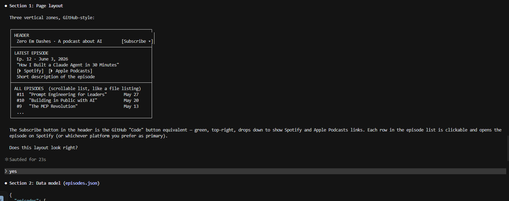Click the LATEST EPISODE label
509x201 pixels.
point(31,53)
